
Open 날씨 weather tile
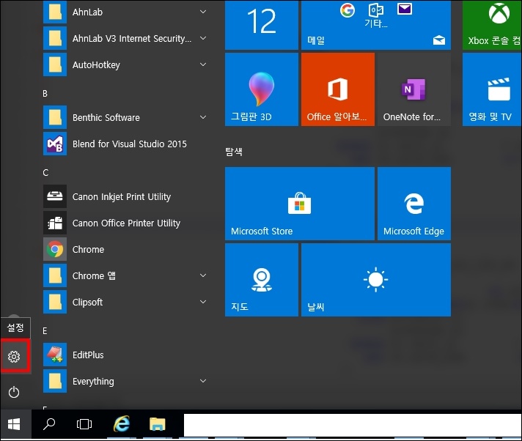click(376, 280)
